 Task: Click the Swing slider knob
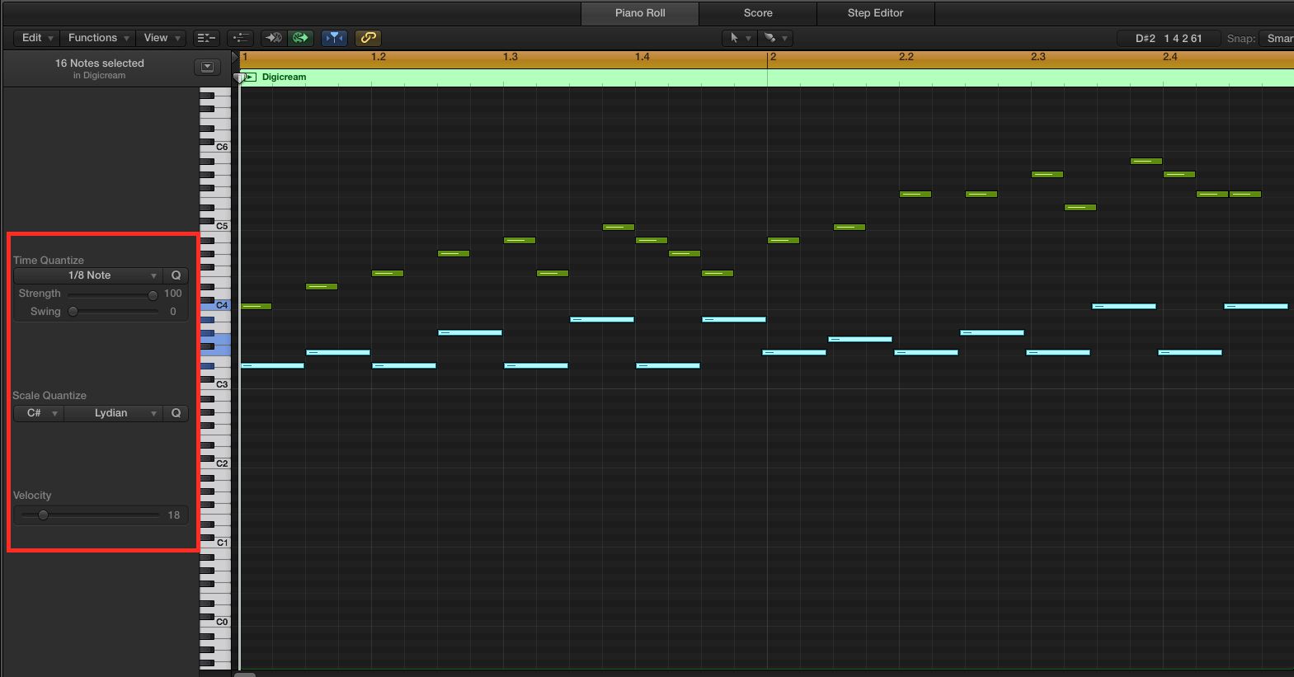[x=73, y=312]
